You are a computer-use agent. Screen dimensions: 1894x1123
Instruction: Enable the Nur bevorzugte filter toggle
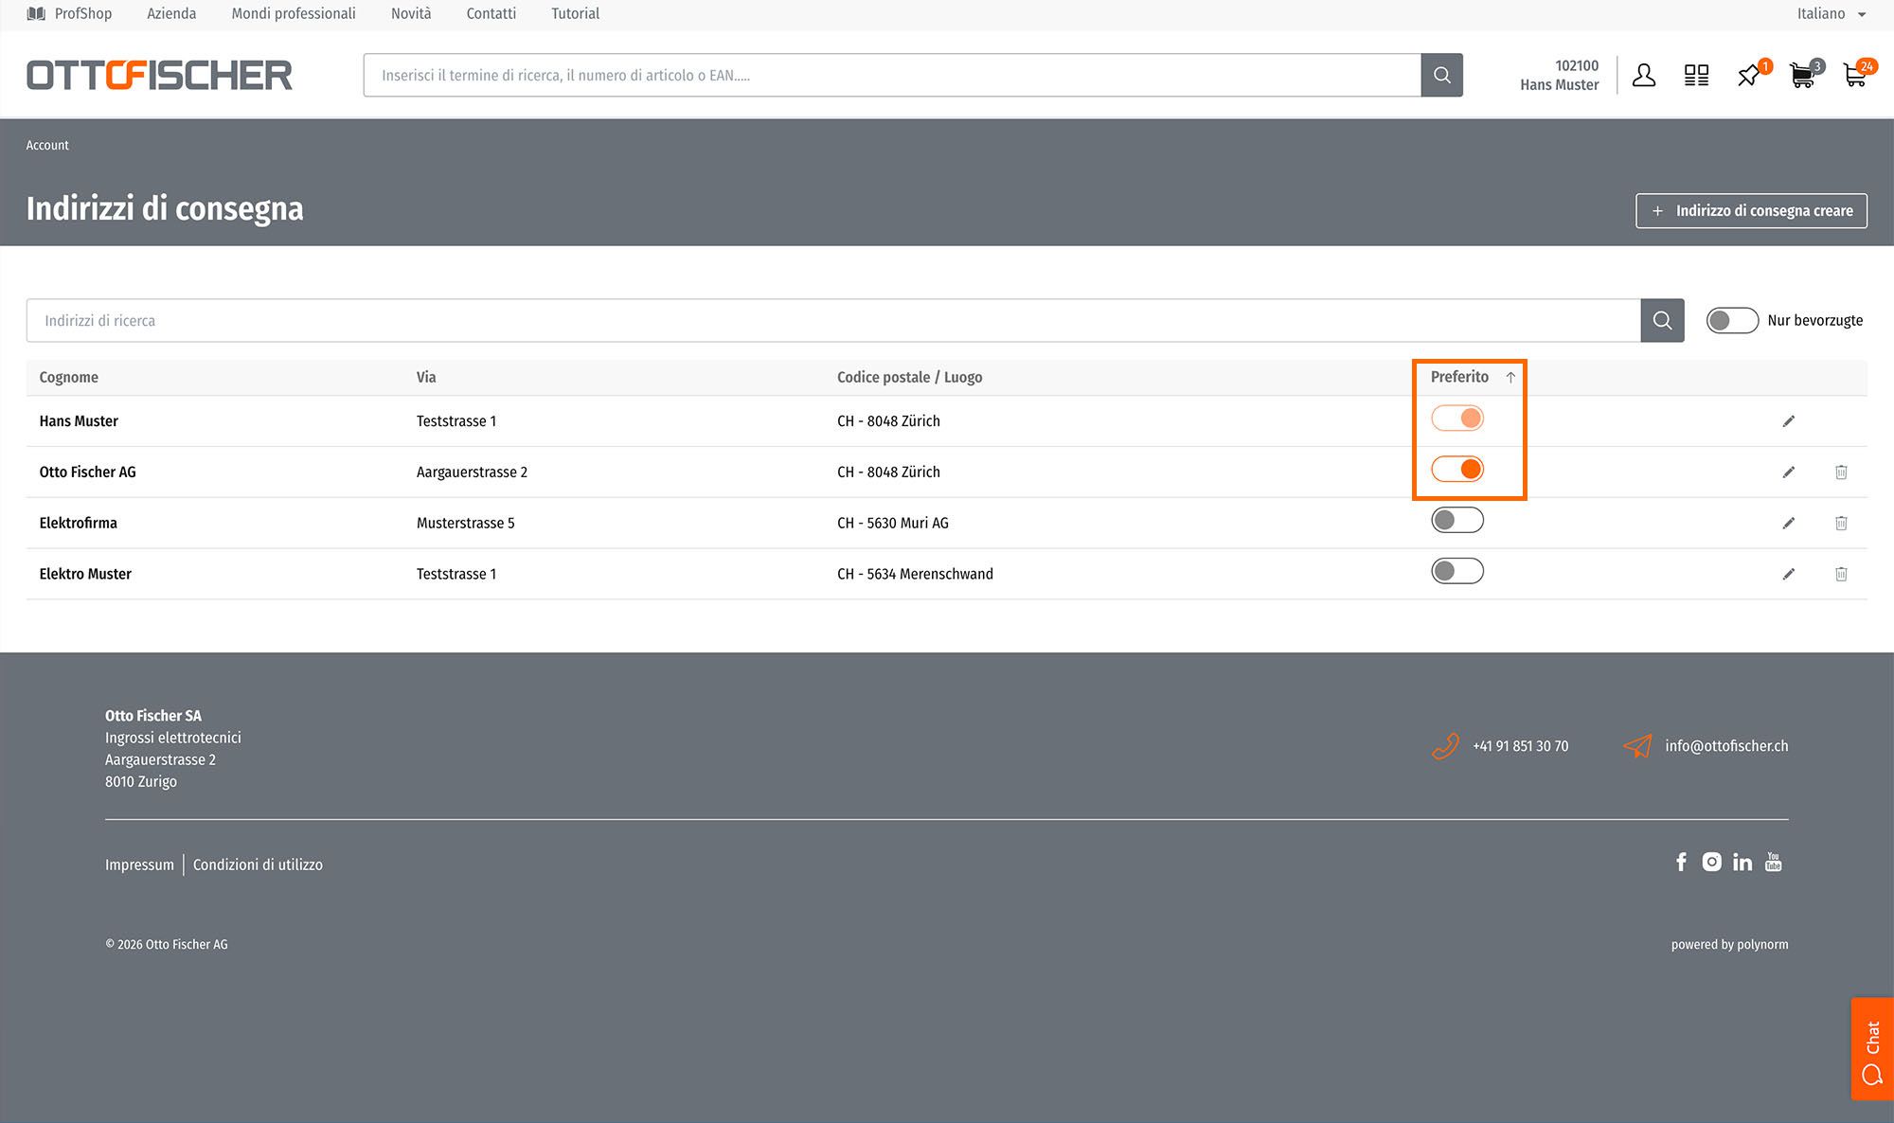[x=1731, y=320]
